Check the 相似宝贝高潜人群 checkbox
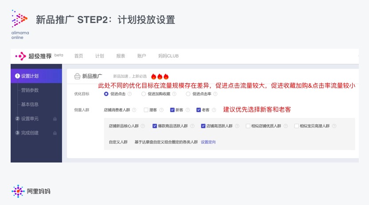The image size is (369, 205). (x=297, y=126)
